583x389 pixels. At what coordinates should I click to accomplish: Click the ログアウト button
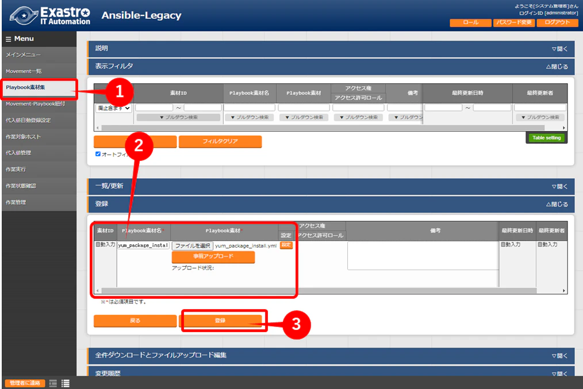(557, 22)
